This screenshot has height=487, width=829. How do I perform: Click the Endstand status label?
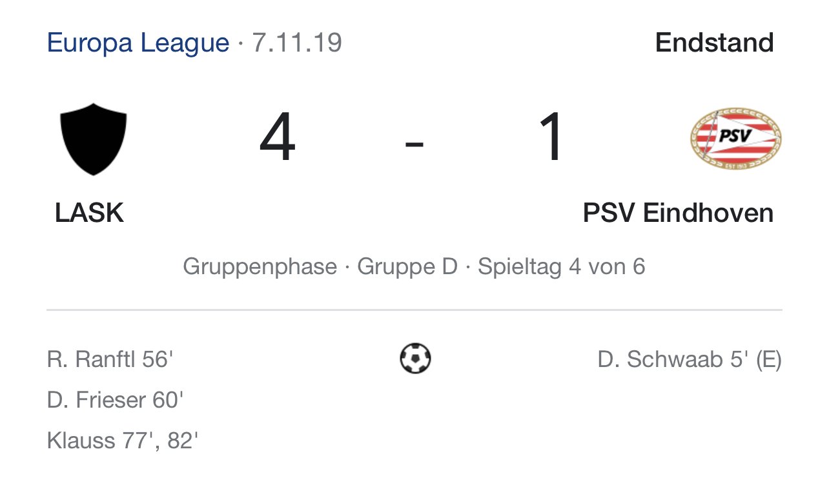[714, 43]
